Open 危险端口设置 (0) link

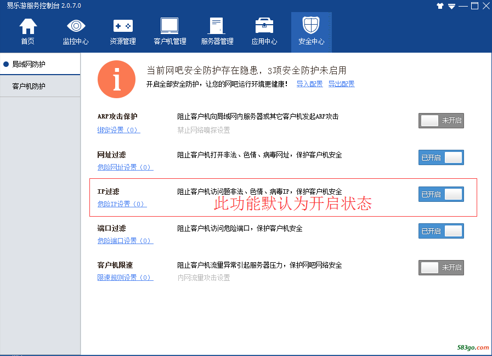[x=125, y=240]
